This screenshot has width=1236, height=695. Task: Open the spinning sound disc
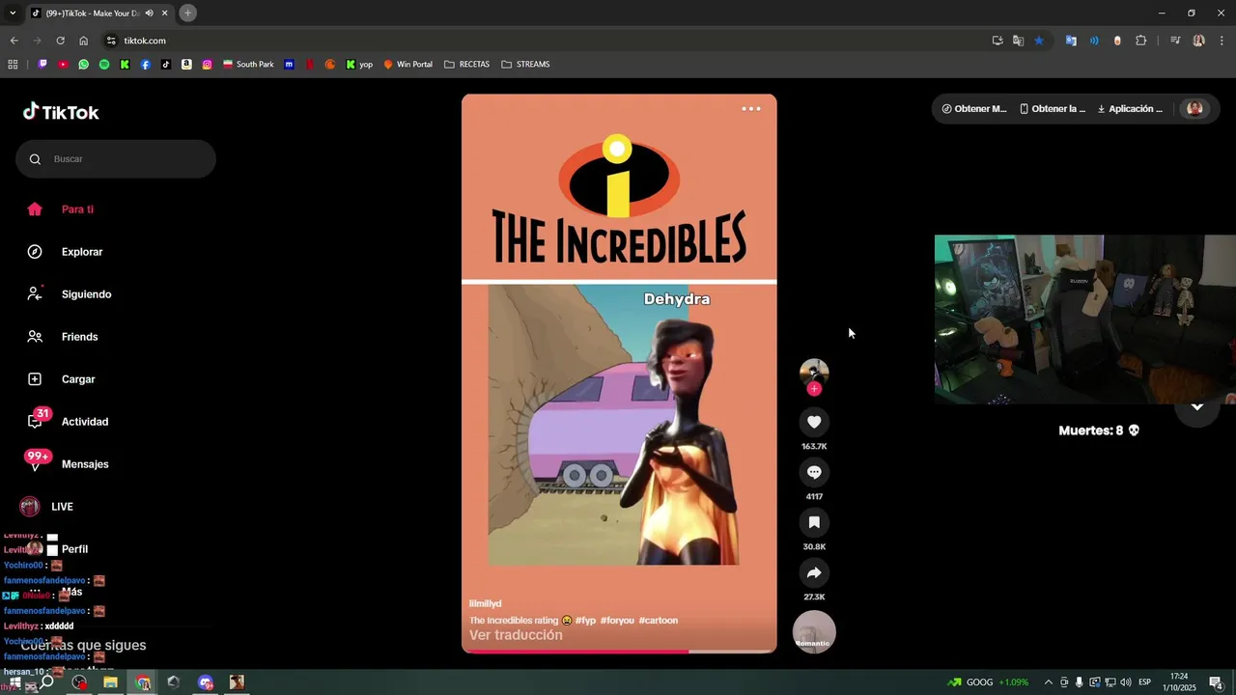[x=814, y=632]
